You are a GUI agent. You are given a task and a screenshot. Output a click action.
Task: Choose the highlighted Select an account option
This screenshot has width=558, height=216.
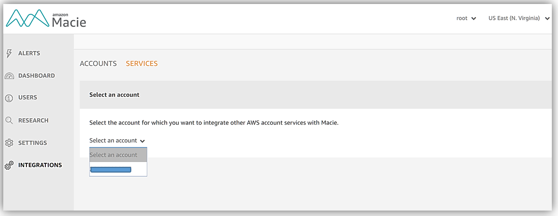118,155
